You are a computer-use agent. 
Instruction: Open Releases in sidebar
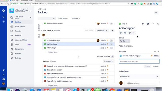pos(21,35)
